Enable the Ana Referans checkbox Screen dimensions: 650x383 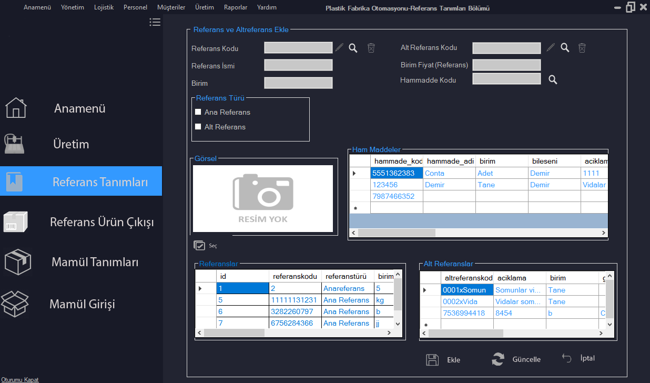[198, 112]
